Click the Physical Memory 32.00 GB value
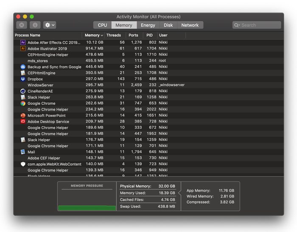Viewport: 297px width, 232px height. point(167,186)
